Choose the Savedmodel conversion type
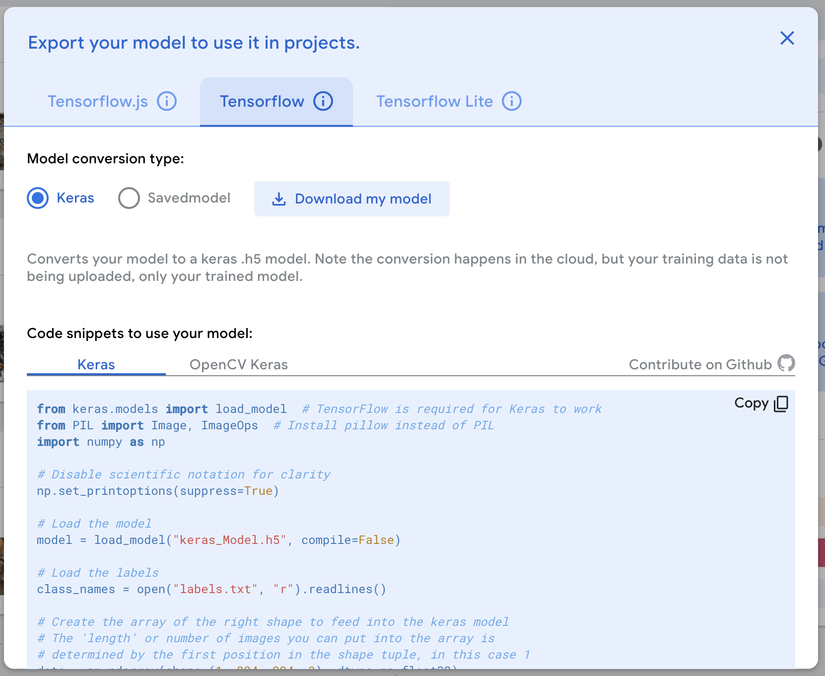 coord(129,198)
